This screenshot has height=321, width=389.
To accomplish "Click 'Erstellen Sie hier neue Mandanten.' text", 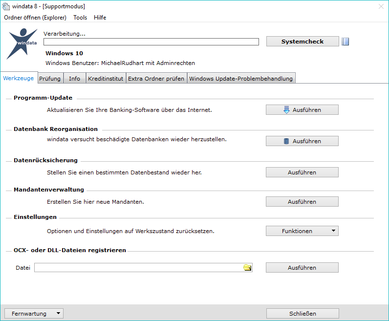I will point(95,202).
